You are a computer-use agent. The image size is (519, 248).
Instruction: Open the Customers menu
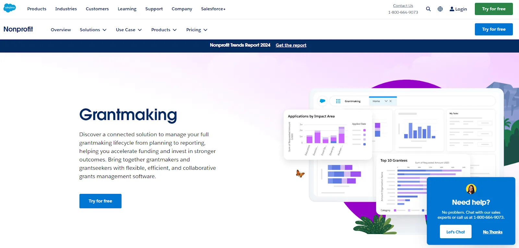click(97, 9)
